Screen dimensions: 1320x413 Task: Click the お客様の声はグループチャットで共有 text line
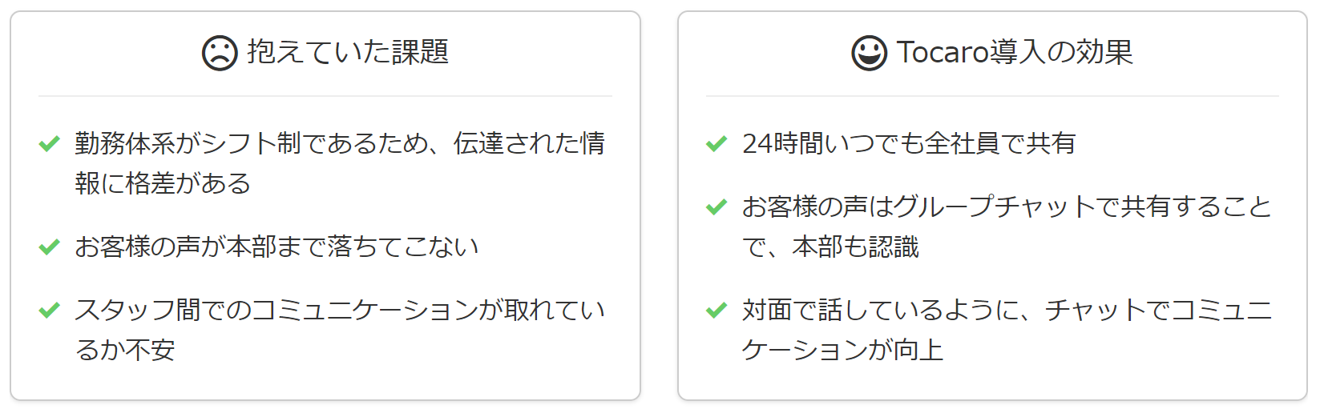pyautogui.click(x=1007, y=206)
